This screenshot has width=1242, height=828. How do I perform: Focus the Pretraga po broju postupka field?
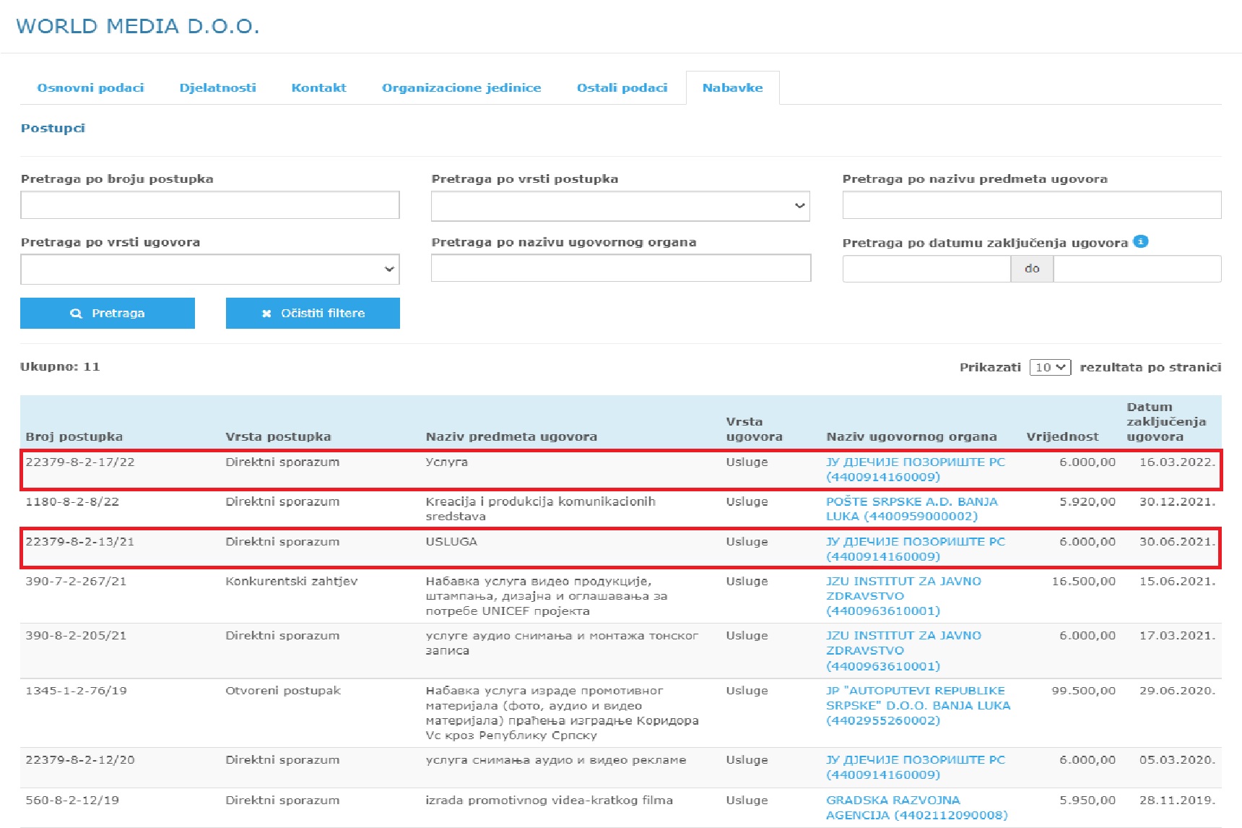click(209, 205)
